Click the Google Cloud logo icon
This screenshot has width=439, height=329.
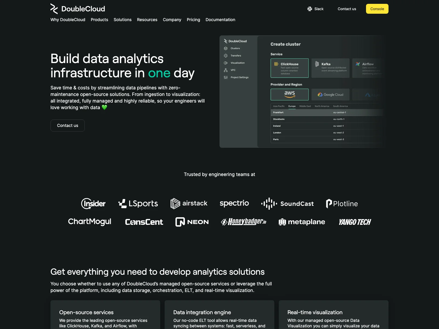click(320, 95)
